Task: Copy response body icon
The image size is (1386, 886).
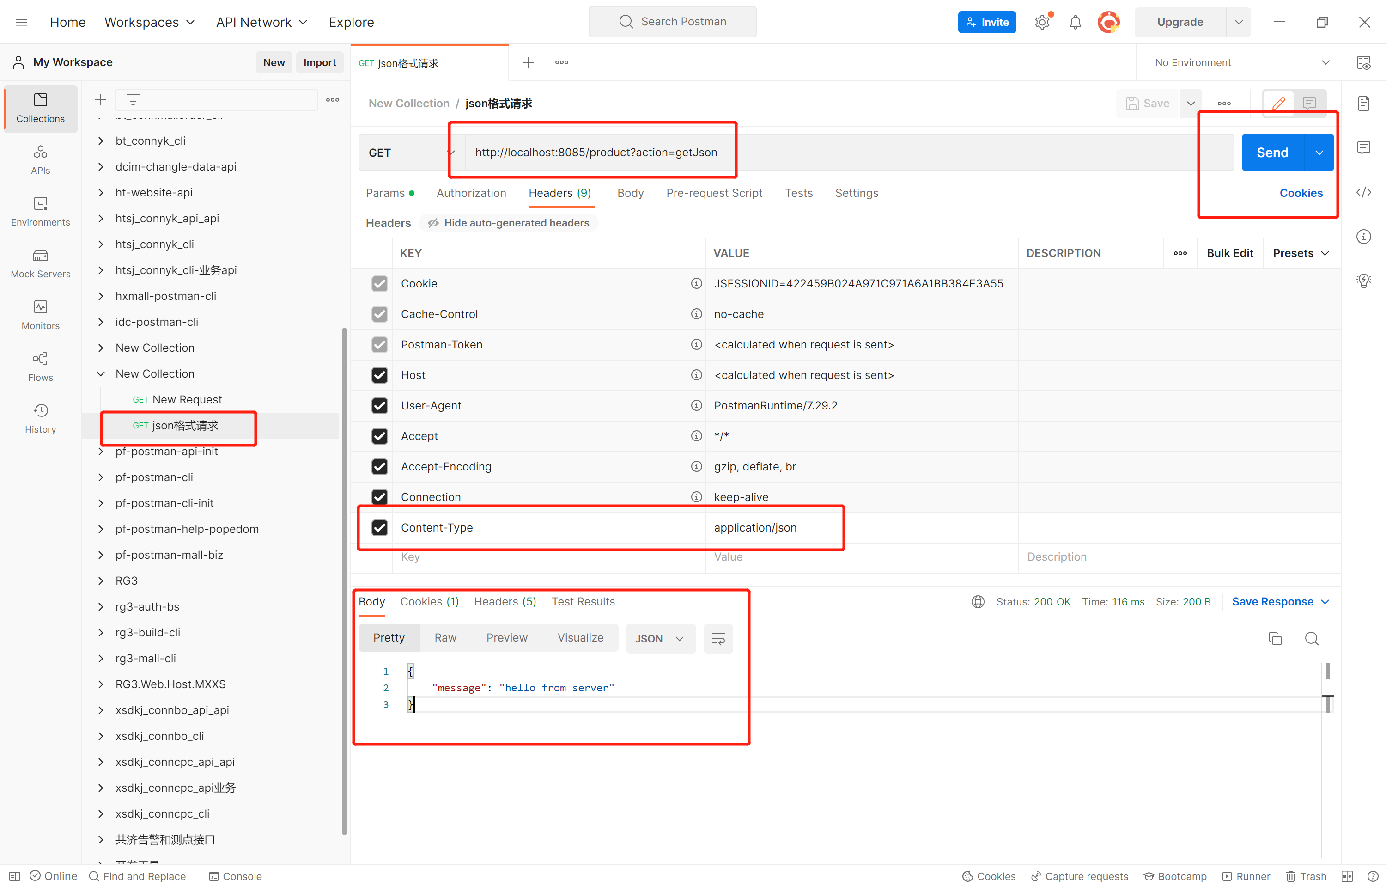Action: (x=1275, y=638)
